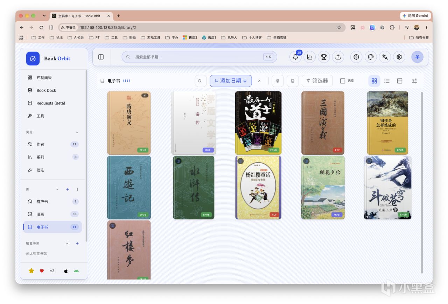Open the AI相关 bookmark folder

[76, 37]
